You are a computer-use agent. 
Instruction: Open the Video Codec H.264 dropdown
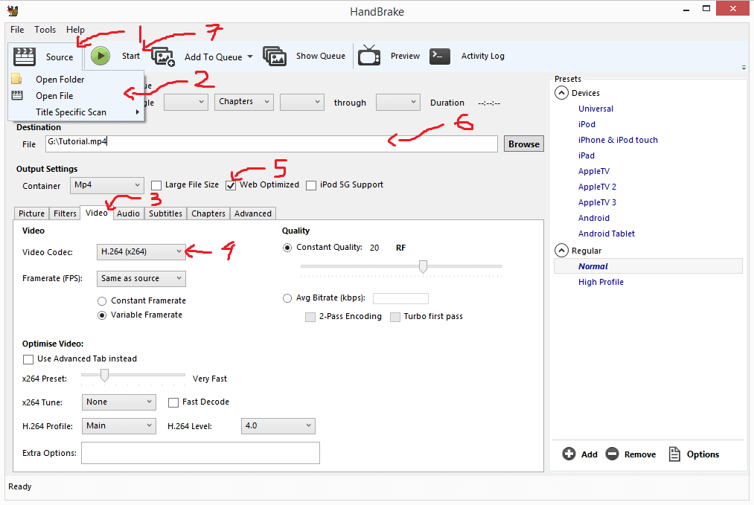(141, 252)
